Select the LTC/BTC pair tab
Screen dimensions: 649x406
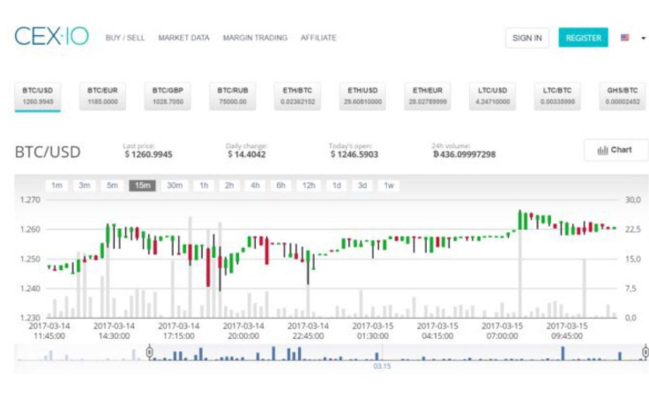(x=557, y=96)
